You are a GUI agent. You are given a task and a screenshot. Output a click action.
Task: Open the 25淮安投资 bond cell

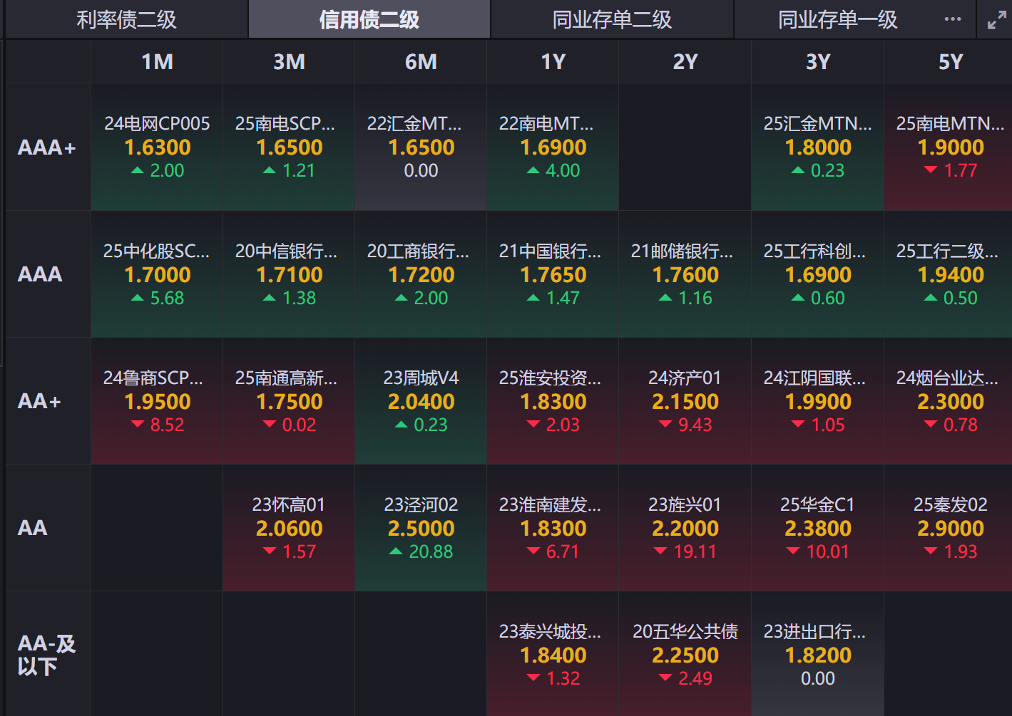tap(553, 401)
